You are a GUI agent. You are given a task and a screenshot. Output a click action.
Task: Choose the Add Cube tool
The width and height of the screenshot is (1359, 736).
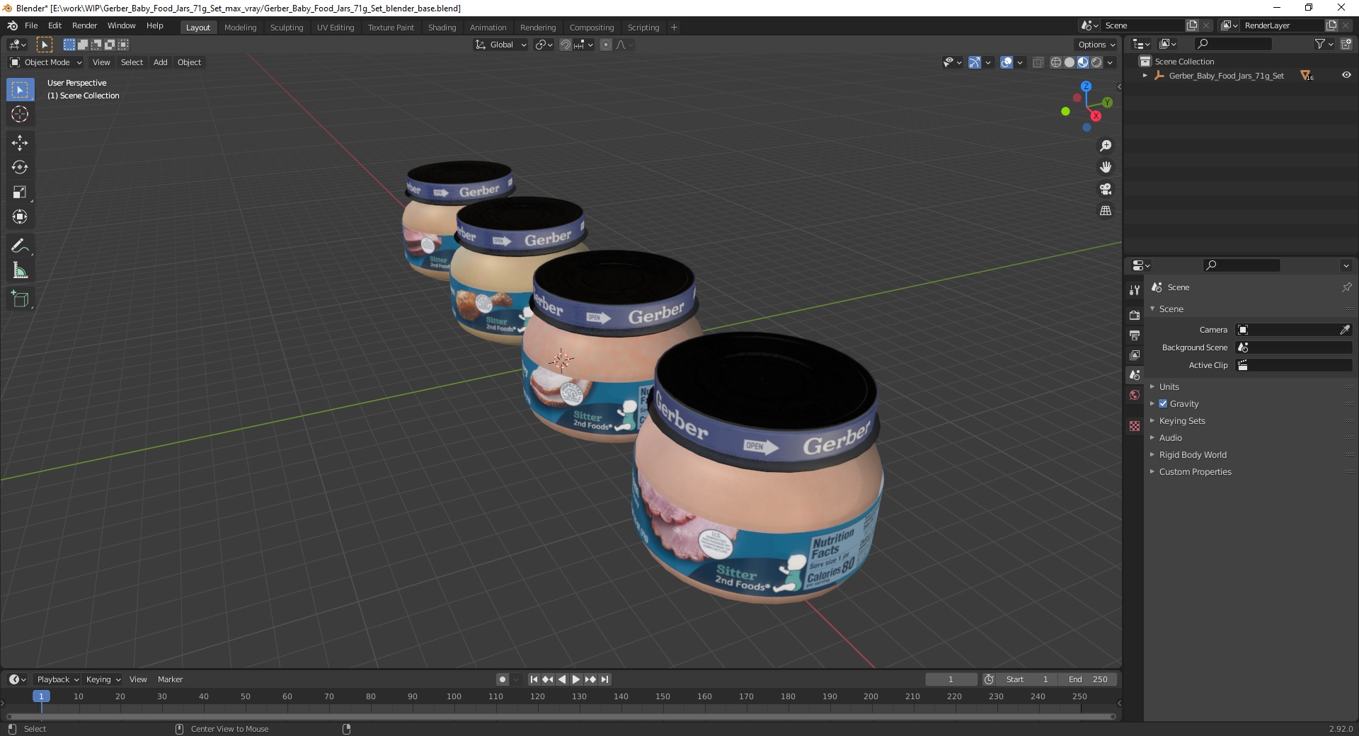click(x=20, y=299)
